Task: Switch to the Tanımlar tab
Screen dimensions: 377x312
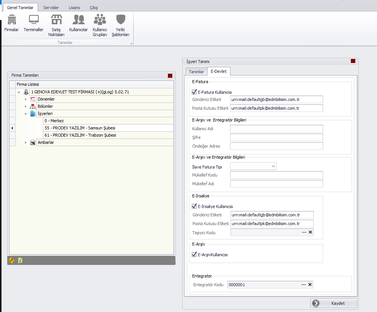Action: click(196, 72)
